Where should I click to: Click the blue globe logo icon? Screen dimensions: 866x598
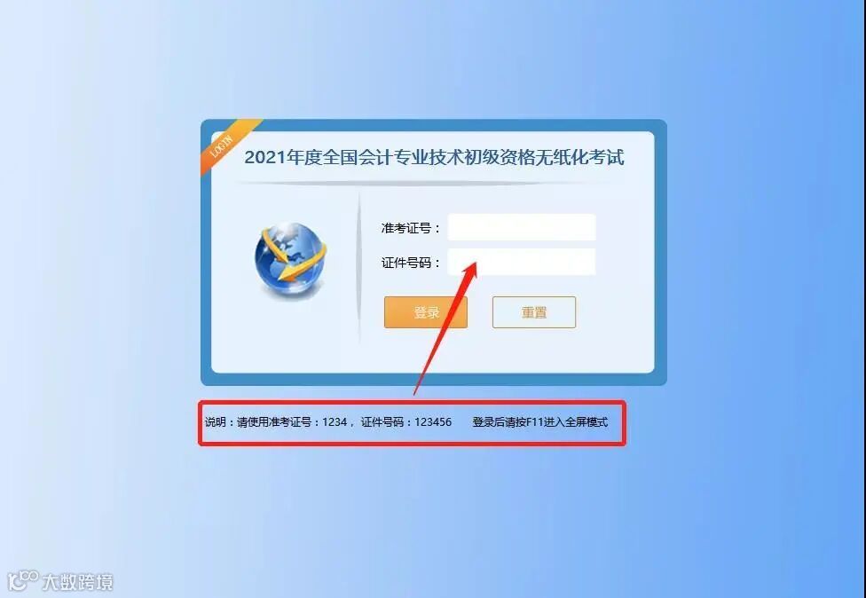tap(290, 258)
